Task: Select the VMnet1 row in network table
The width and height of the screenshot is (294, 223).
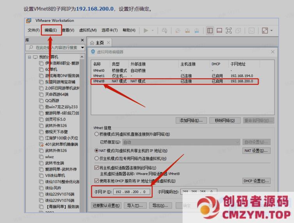Action: [x=175, y=76]
